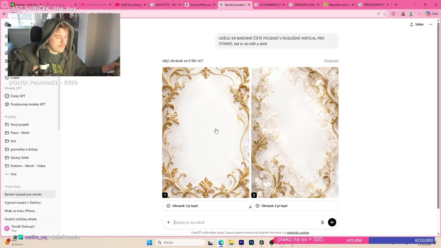Switch to the CO ZNAMENÁ browser tab
Image resolution: width=441 pixels, height=248 pixels.
pos(269,5)
